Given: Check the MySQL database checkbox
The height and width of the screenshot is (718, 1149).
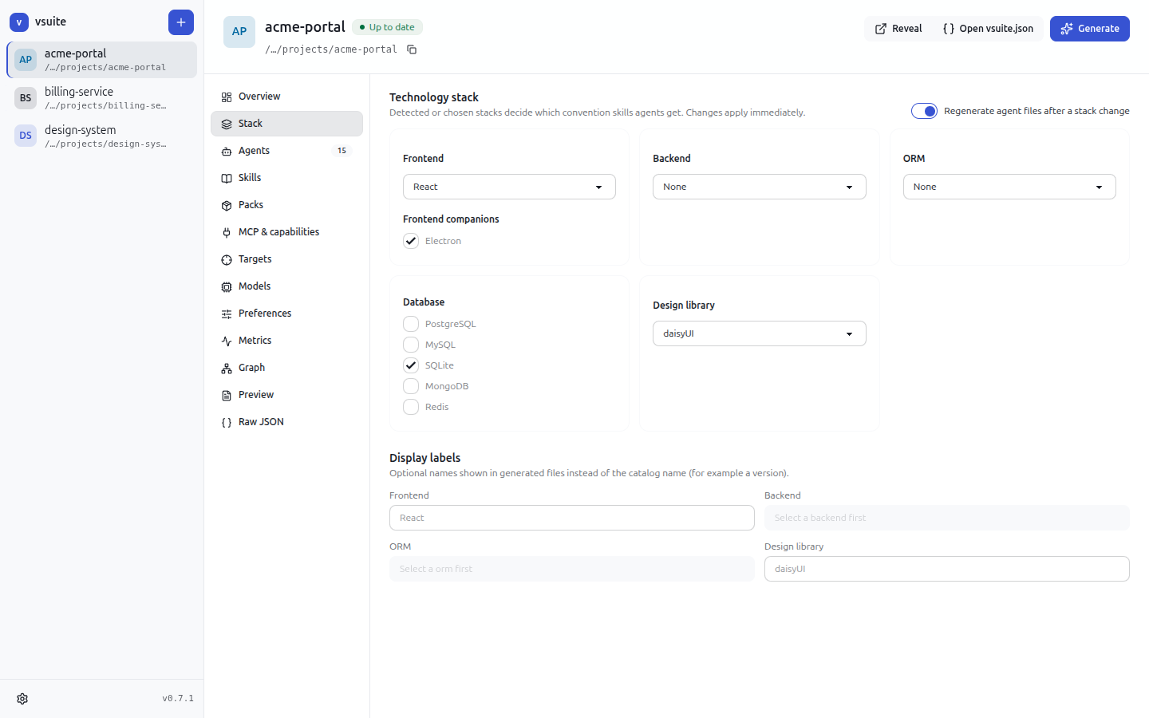Looking at the screenshot, I should [x=411, y=345].
